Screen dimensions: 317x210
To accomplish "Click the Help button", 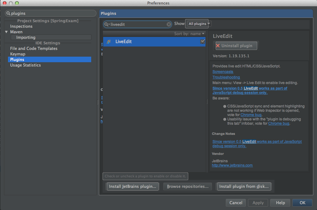I will [280, 203].
